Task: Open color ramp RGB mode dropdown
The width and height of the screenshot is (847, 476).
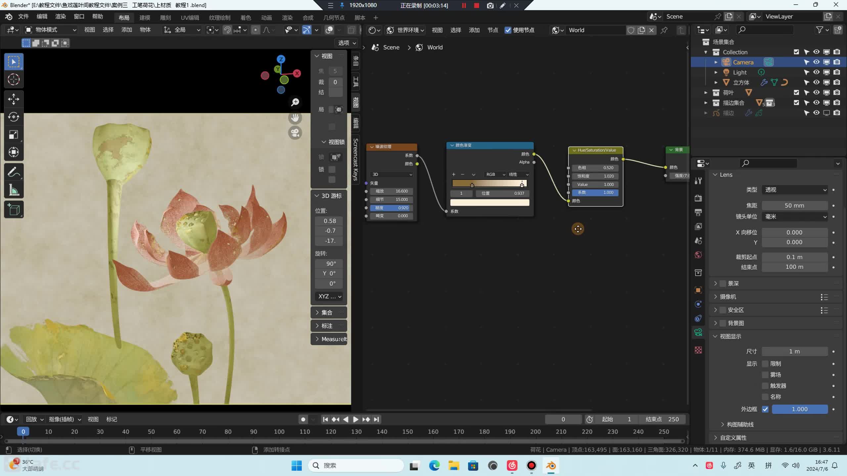Action: [495, 174]
